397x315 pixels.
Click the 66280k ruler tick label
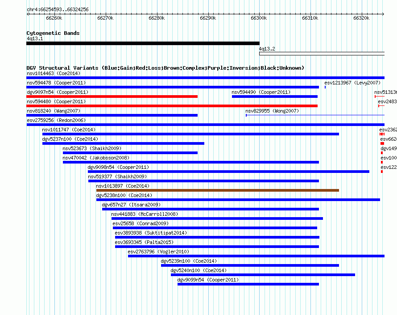(x=157, y=18)
